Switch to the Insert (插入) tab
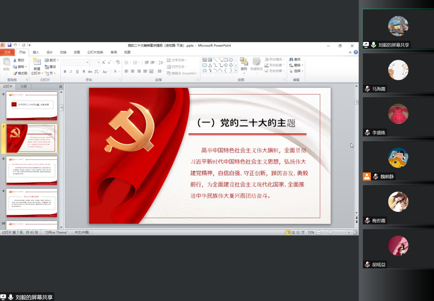Screen dimensions: 434x301 [x=36, y=52]
